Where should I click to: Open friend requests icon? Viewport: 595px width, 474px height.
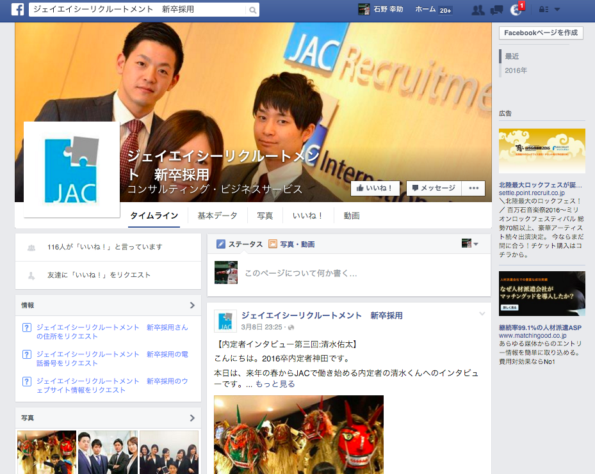pos(478,10)
